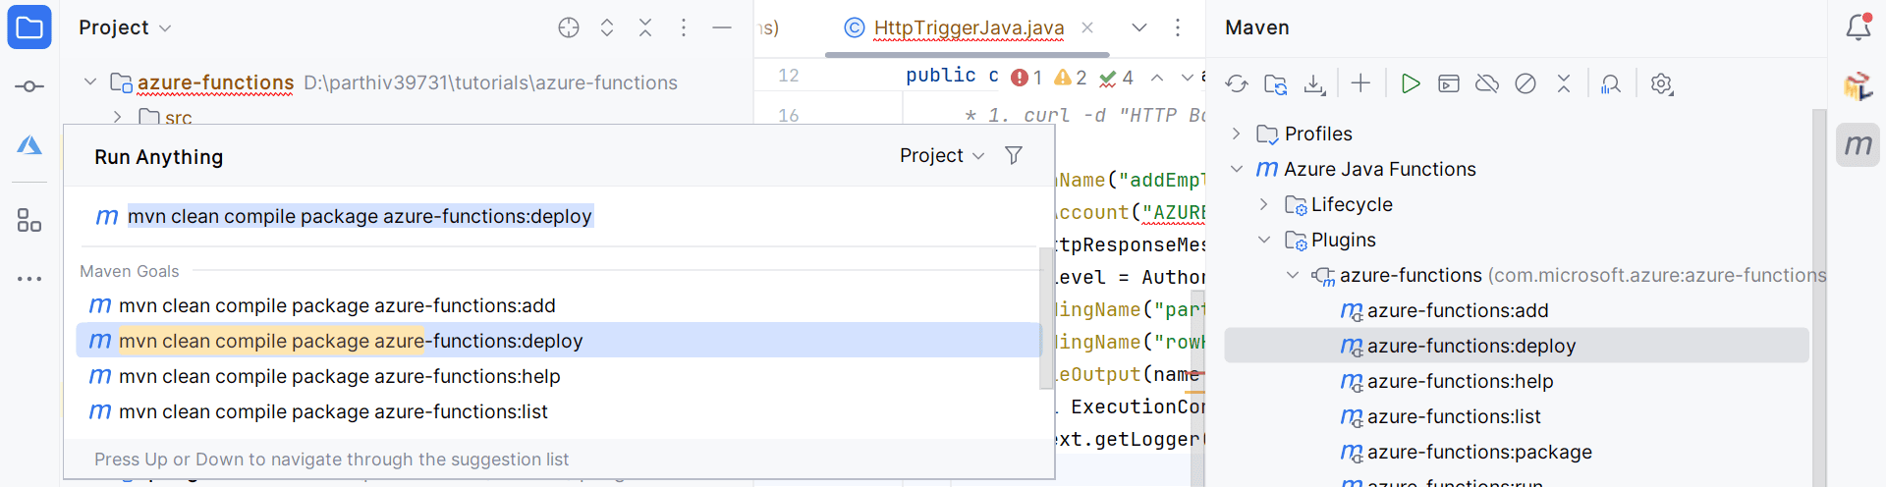Click the Run Anything suggestions scrollbar

click(x=1047, y=317)
